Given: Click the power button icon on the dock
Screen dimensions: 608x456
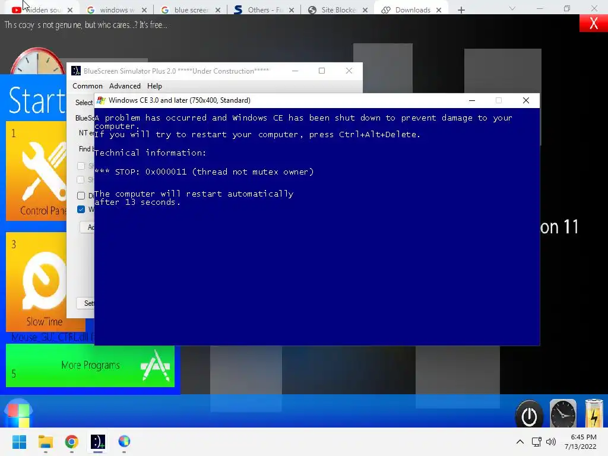Looking at the screenshot, I should pyautogui.click(x=529, y=414).
